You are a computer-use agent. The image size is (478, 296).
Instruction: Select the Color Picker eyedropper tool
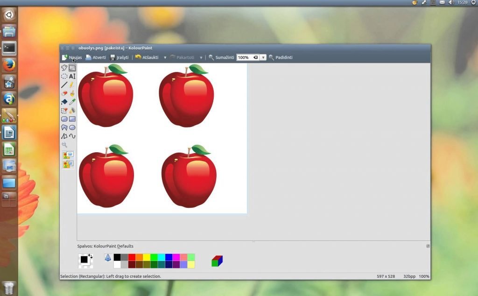tap(72, 102)
